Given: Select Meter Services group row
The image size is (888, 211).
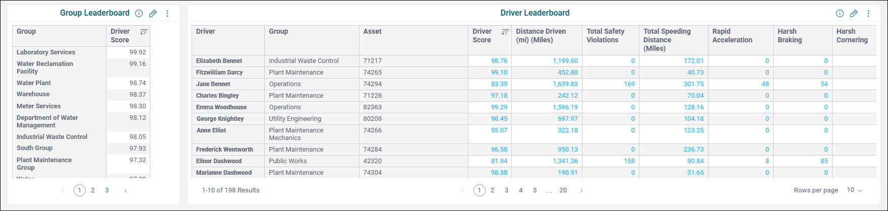Looking at the screenshot, I should click(x=39, y=106).
